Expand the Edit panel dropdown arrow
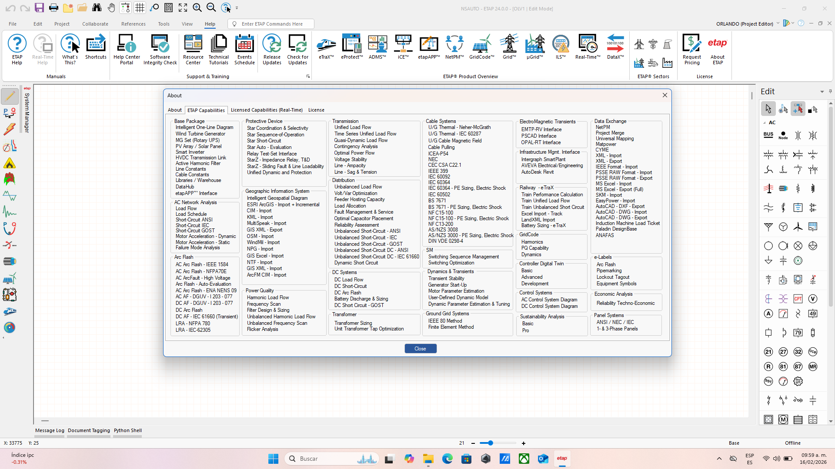835x469 pixels. point(822,92)
